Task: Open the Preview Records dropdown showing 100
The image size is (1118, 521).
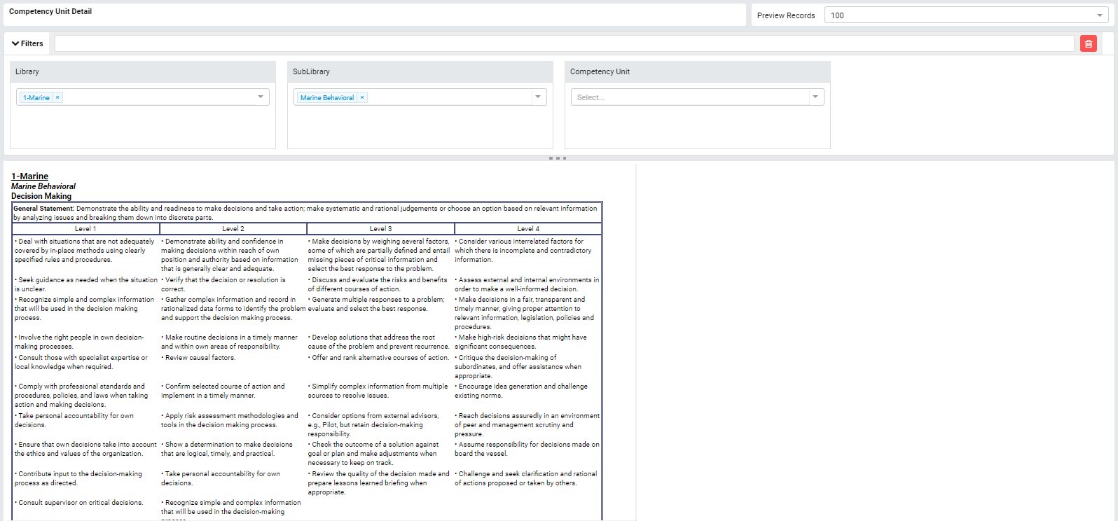Action: point(966,15)
